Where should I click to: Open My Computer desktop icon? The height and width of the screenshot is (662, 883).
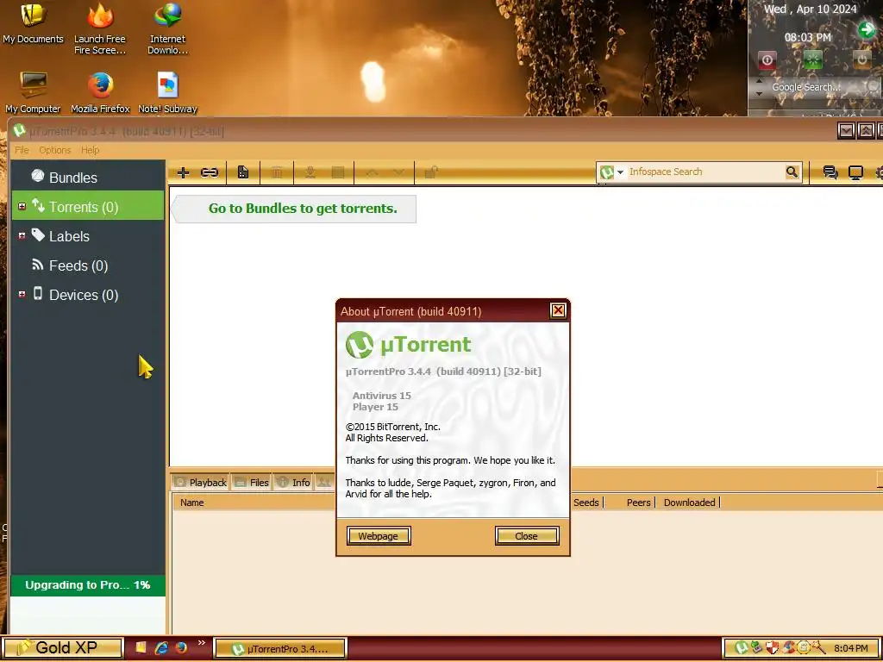point(33,92)
